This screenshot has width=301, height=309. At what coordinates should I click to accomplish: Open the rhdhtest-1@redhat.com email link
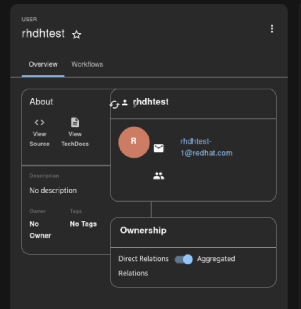(206, 147)
